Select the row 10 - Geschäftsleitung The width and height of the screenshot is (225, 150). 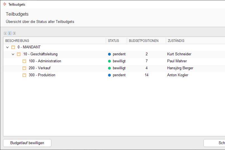[114, 54]
